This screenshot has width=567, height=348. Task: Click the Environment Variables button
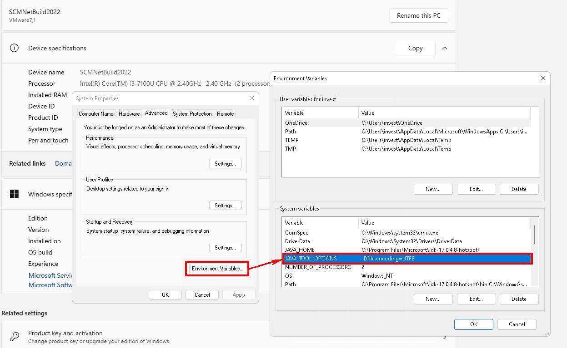217,268
